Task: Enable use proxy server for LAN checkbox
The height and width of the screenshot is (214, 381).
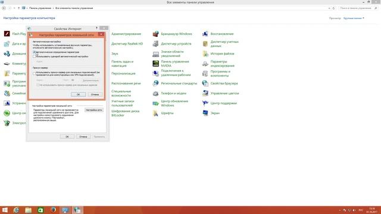Action: coord(35,73)
